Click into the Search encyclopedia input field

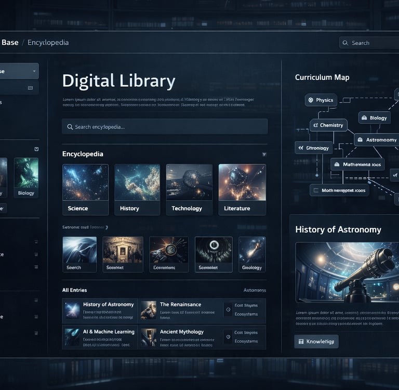(x=165, y=126)
